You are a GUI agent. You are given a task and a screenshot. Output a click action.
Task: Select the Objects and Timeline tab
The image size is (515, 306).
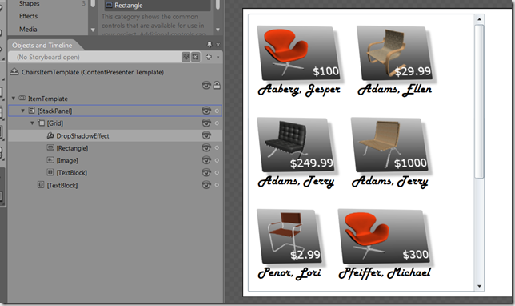tap(42, 46)
